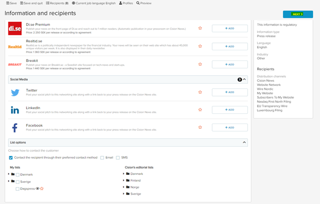Image resolution: width=320 pixels, height=204 pixels.
Task: Favorite Realtid.se with the star icon
Action: (x=200, y=46)
